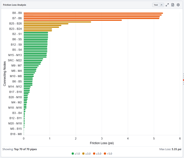Click the M15 - M13 green bar
The width and height of the screenshot is (184, 158).
point(35,55)
